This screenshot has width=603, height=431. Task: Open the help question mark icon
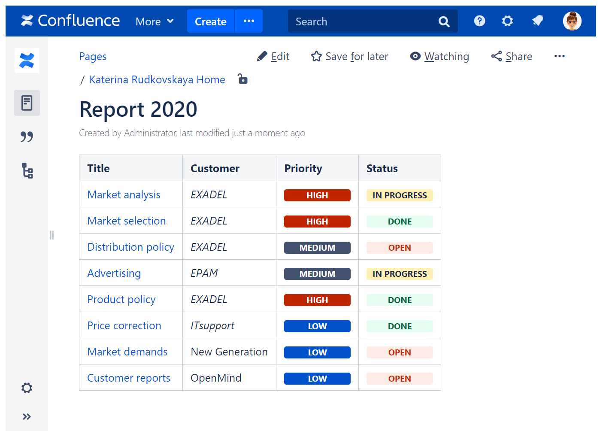[479, 21]
